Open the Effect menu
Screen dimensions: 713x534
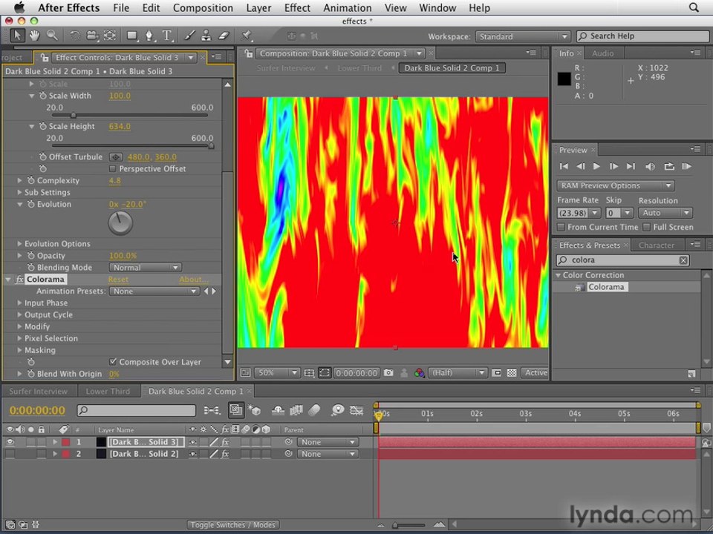click(x=297, y=7)
